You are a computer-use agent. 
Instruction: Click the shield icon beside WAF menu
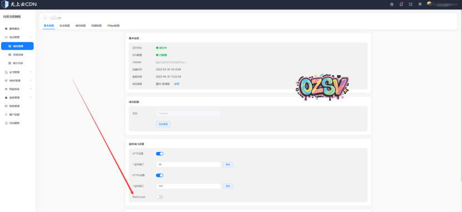tap(6, 81)
